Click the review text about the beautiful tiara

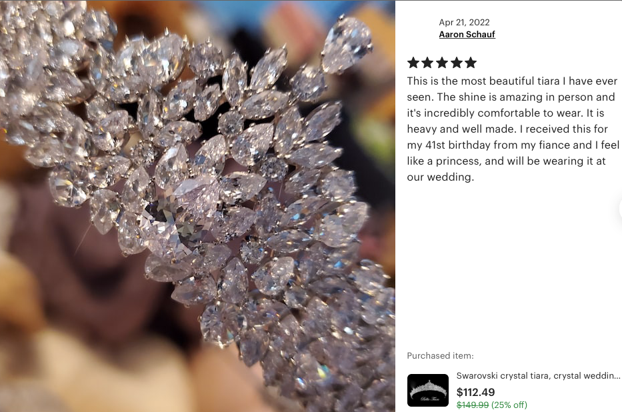click(x=513, y=129)
